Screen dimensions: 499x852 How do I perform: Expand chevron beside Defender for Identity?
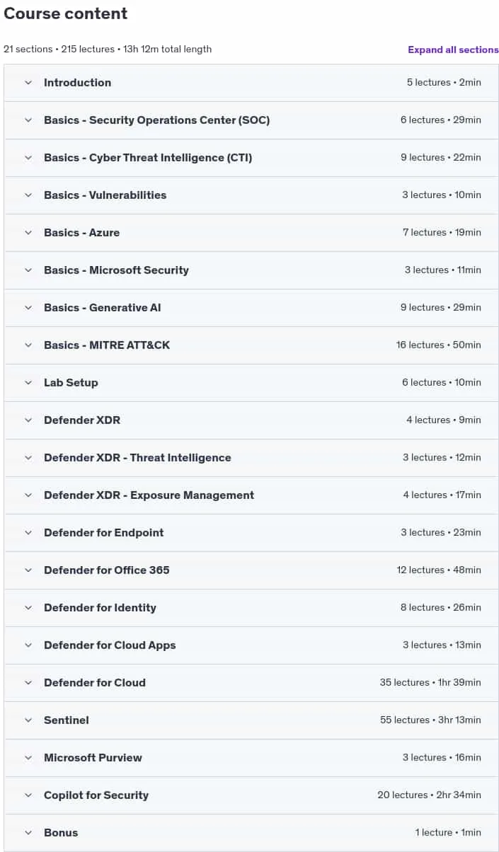click(28, 608)
